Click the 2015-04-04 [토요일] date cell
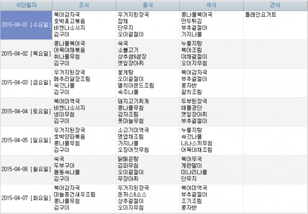 (26, 111)
